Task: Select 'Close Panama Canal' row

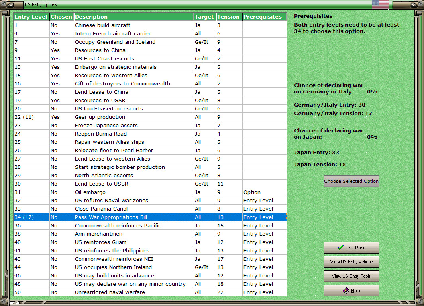Action: pyautogui.click(x=150, y=209)
